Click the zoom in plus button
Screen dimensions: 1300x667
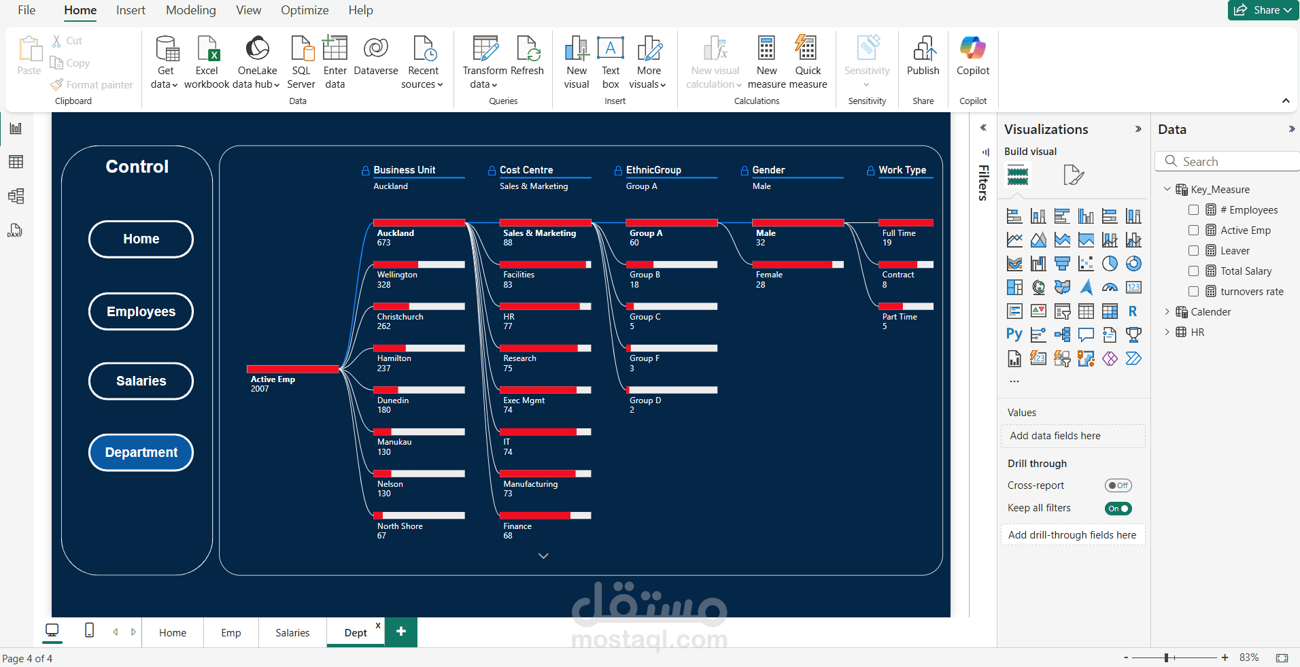coord(1225,657)
